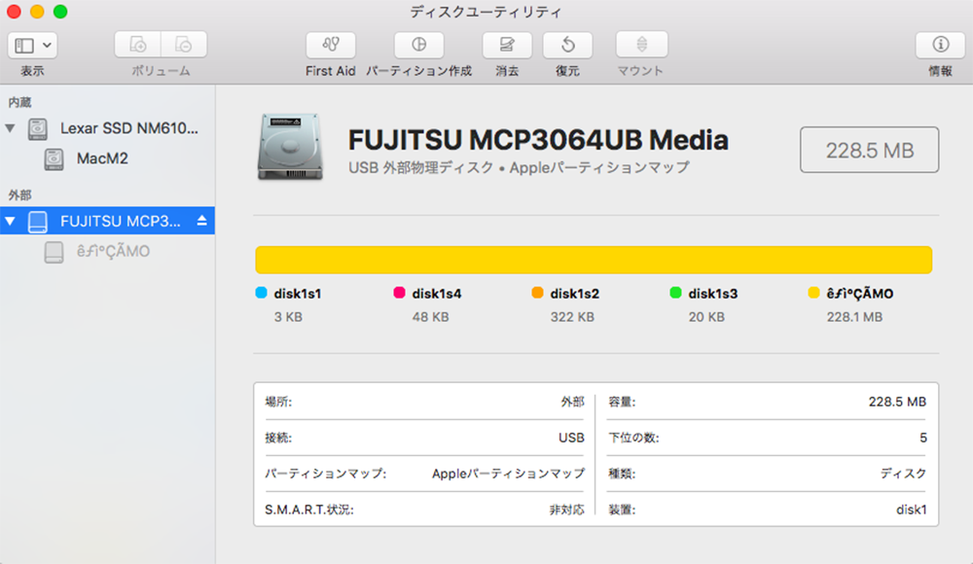Click the 装置 row value disk1

pyautogui.click(x=911, y=510)
